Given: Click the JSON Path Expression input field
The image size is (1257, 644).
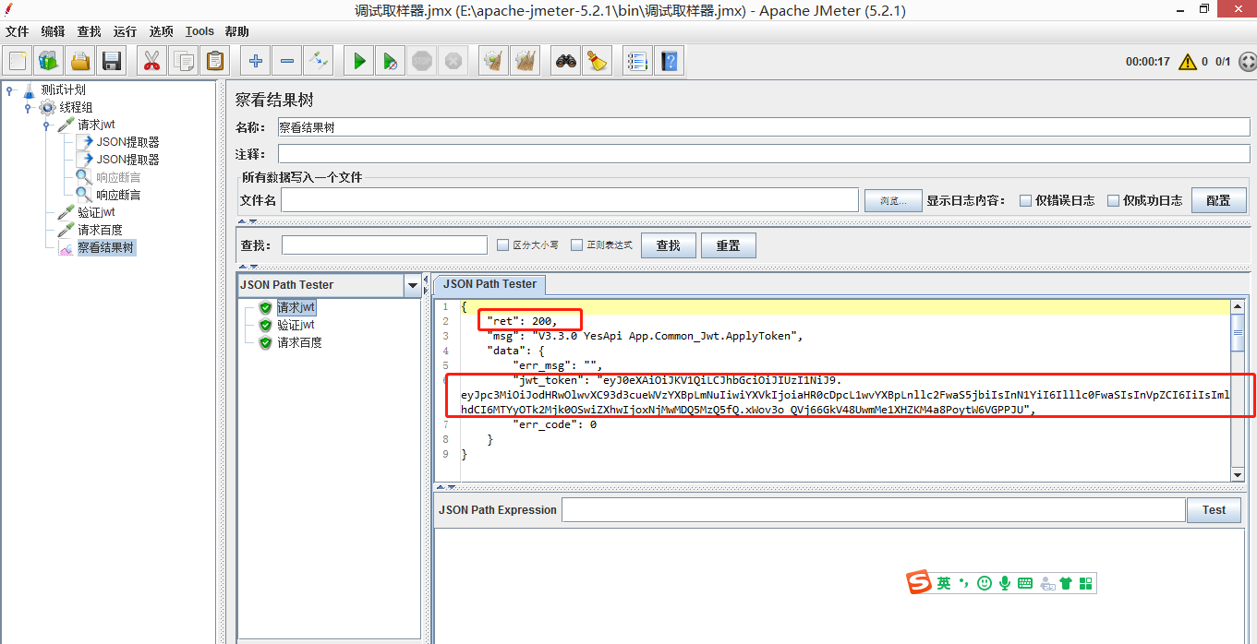Looking at the screenshot, I should point(873,510).
